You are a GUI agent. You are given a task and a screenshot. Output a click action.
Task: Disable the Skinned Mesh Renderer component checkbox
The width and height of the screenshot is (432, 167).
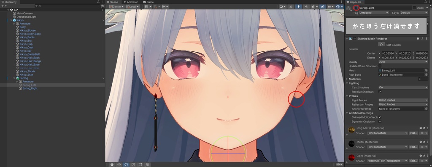click(355, 39)
